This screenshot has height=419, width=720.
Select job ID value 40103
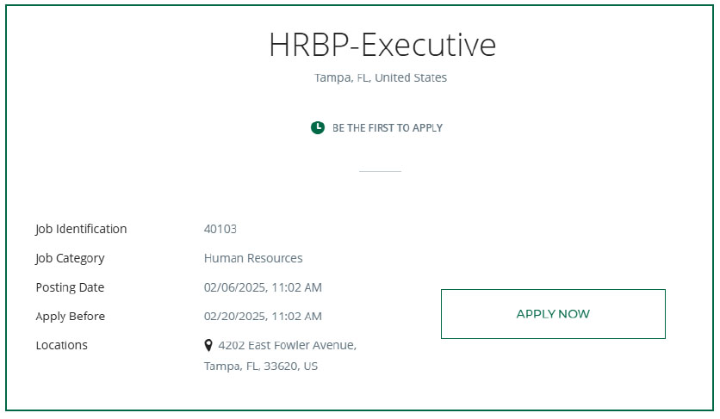[220, 229]
